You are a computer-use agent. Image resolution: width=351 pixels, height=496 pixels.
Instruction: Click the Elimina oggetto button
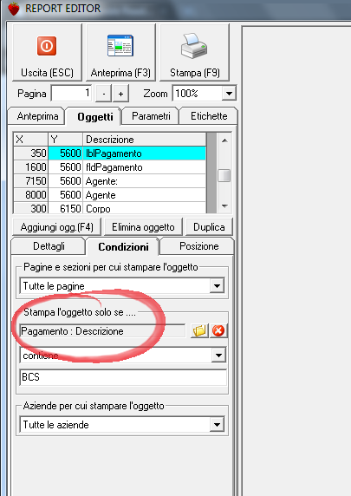[143, 227]
